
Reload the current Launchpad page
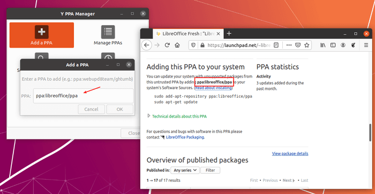[x=167, y=45]
